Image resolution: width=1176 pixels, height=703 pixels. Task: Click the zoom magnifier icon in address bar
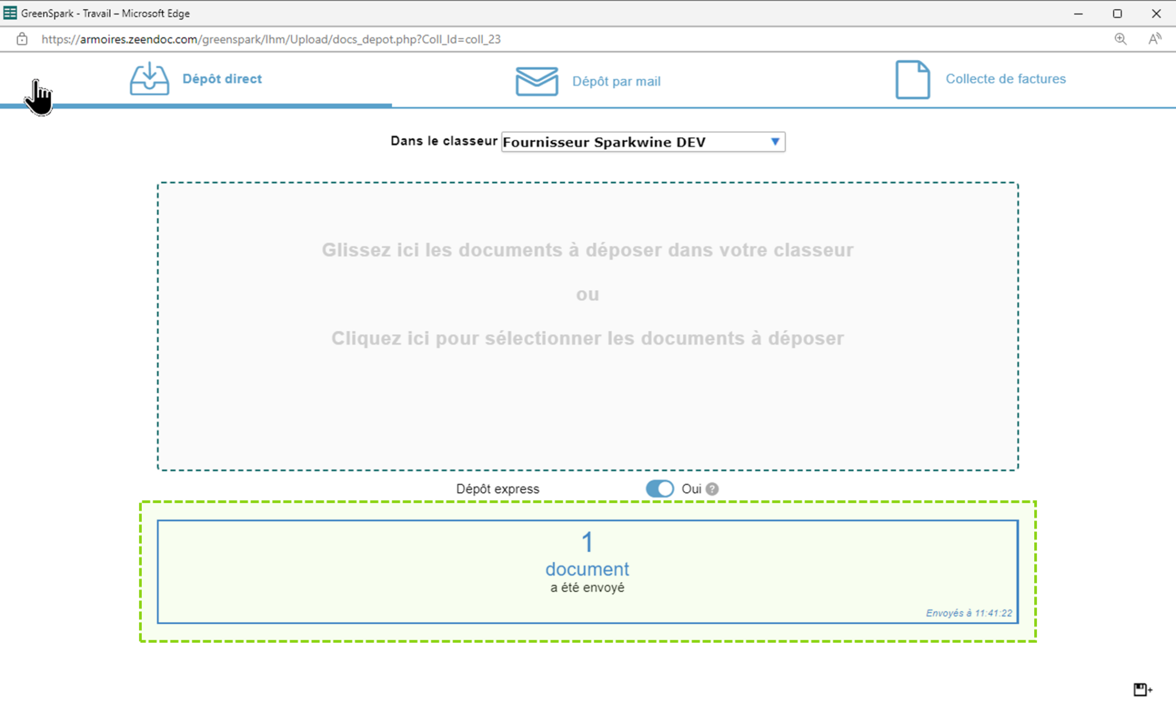(x=1120, y=39)
